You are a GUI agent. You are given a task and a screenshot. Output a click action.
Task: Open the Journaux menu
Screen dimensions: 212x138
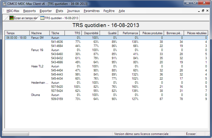(x=74, y=11)
